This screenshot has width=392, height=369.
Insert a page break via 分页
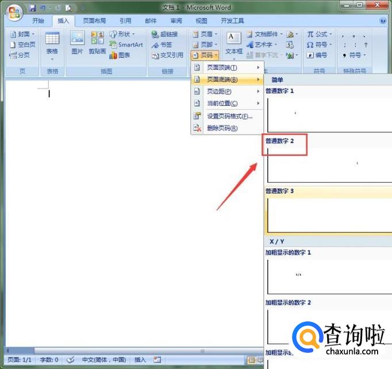point(20,55)
